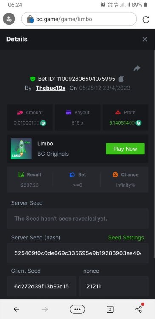The width and height of the screenshot is (155, 319).
Task: Open the browser three-dot menu
Action: coord(77,309)
